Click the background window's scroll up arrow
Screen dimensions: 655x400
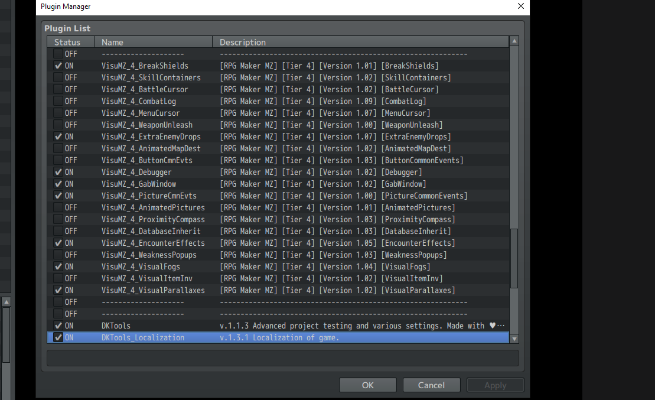pyautogui.click(x=6, y=302)
